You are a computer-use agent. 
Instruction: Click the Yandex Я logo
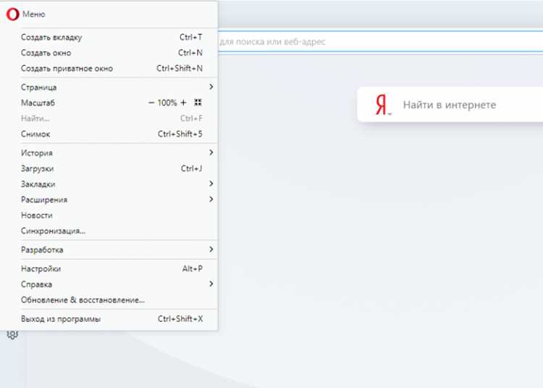click(382, 105)
